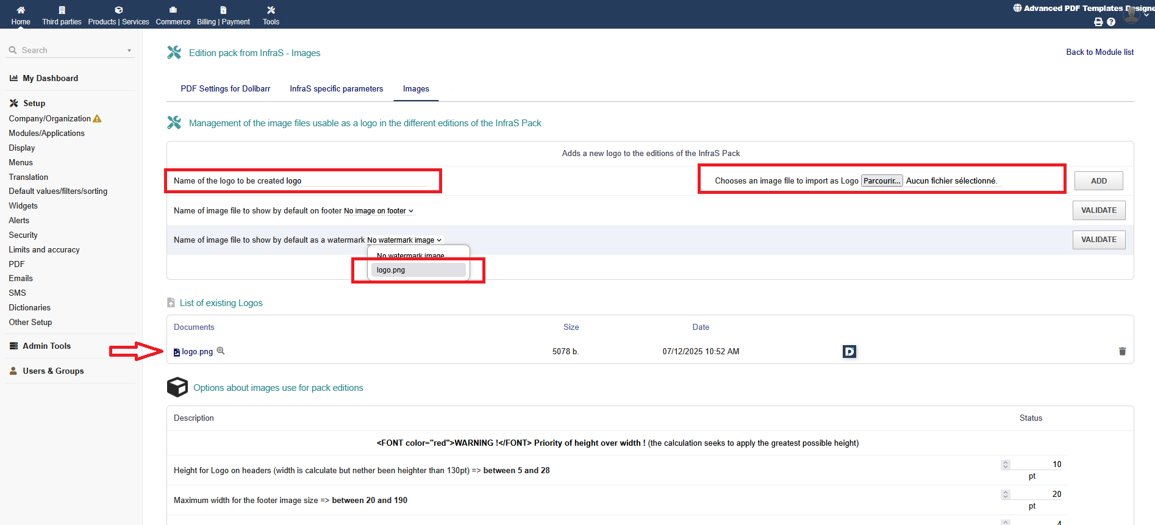Go to Home in top menu
Screen dimensions: 1155x525
coord(21,15)
